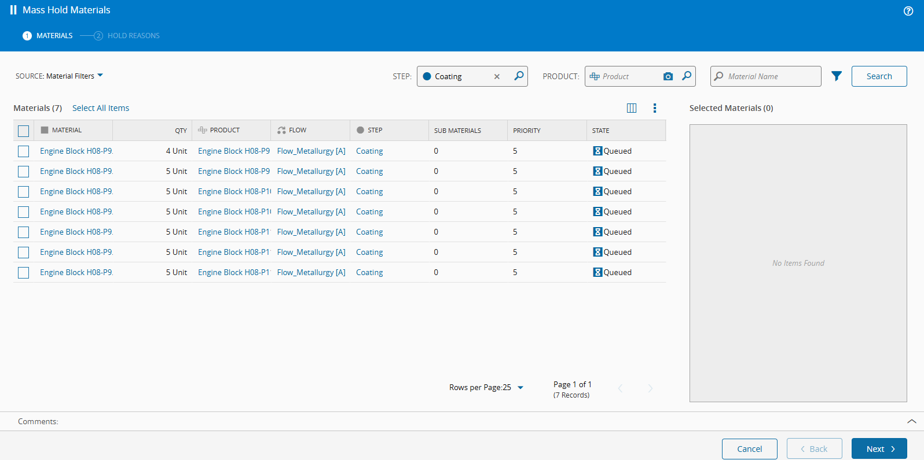Click the Back button
Screen dimensions: 924x460
[x=815, y=449]
